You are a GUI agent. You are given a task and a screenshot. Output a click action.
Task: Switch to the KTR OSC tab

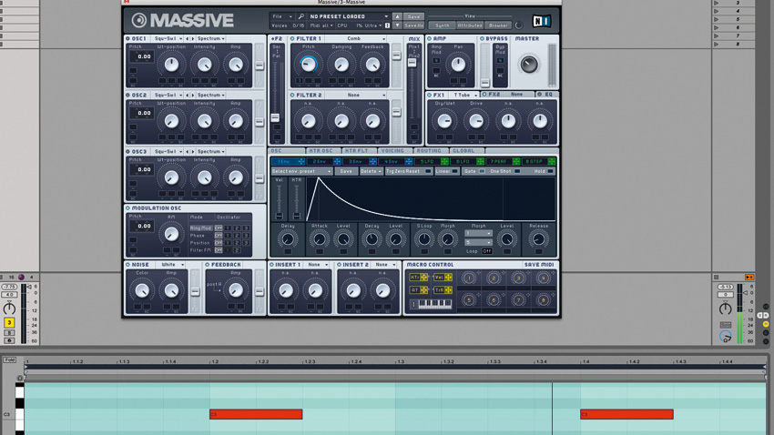click(322, 151)
